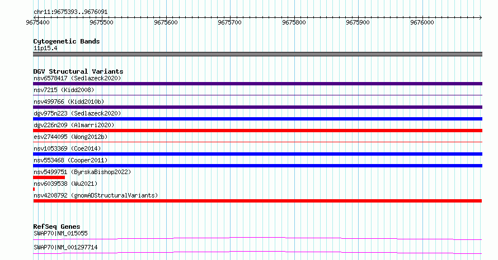Click the Cytogenetic Bands track title
This screenshot has width=498, height=260.
[x=67, y=41]
